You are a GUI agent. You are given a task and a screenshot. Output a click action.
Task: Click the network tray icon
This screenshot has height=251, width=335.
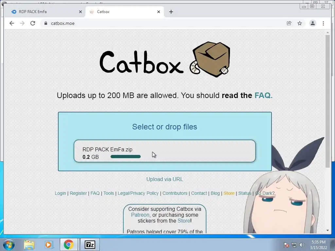coord(294,245)
